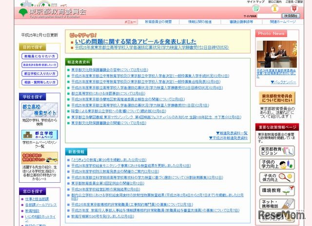Screen dimensions: 312x226
Task: Open 子供の体力向上 icon button
Action: click(x=277, y=177)
